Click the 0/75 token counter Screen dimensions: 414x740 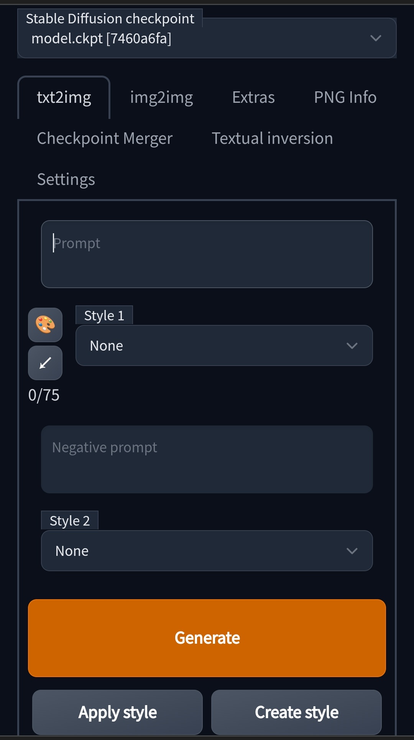point(43,394)
